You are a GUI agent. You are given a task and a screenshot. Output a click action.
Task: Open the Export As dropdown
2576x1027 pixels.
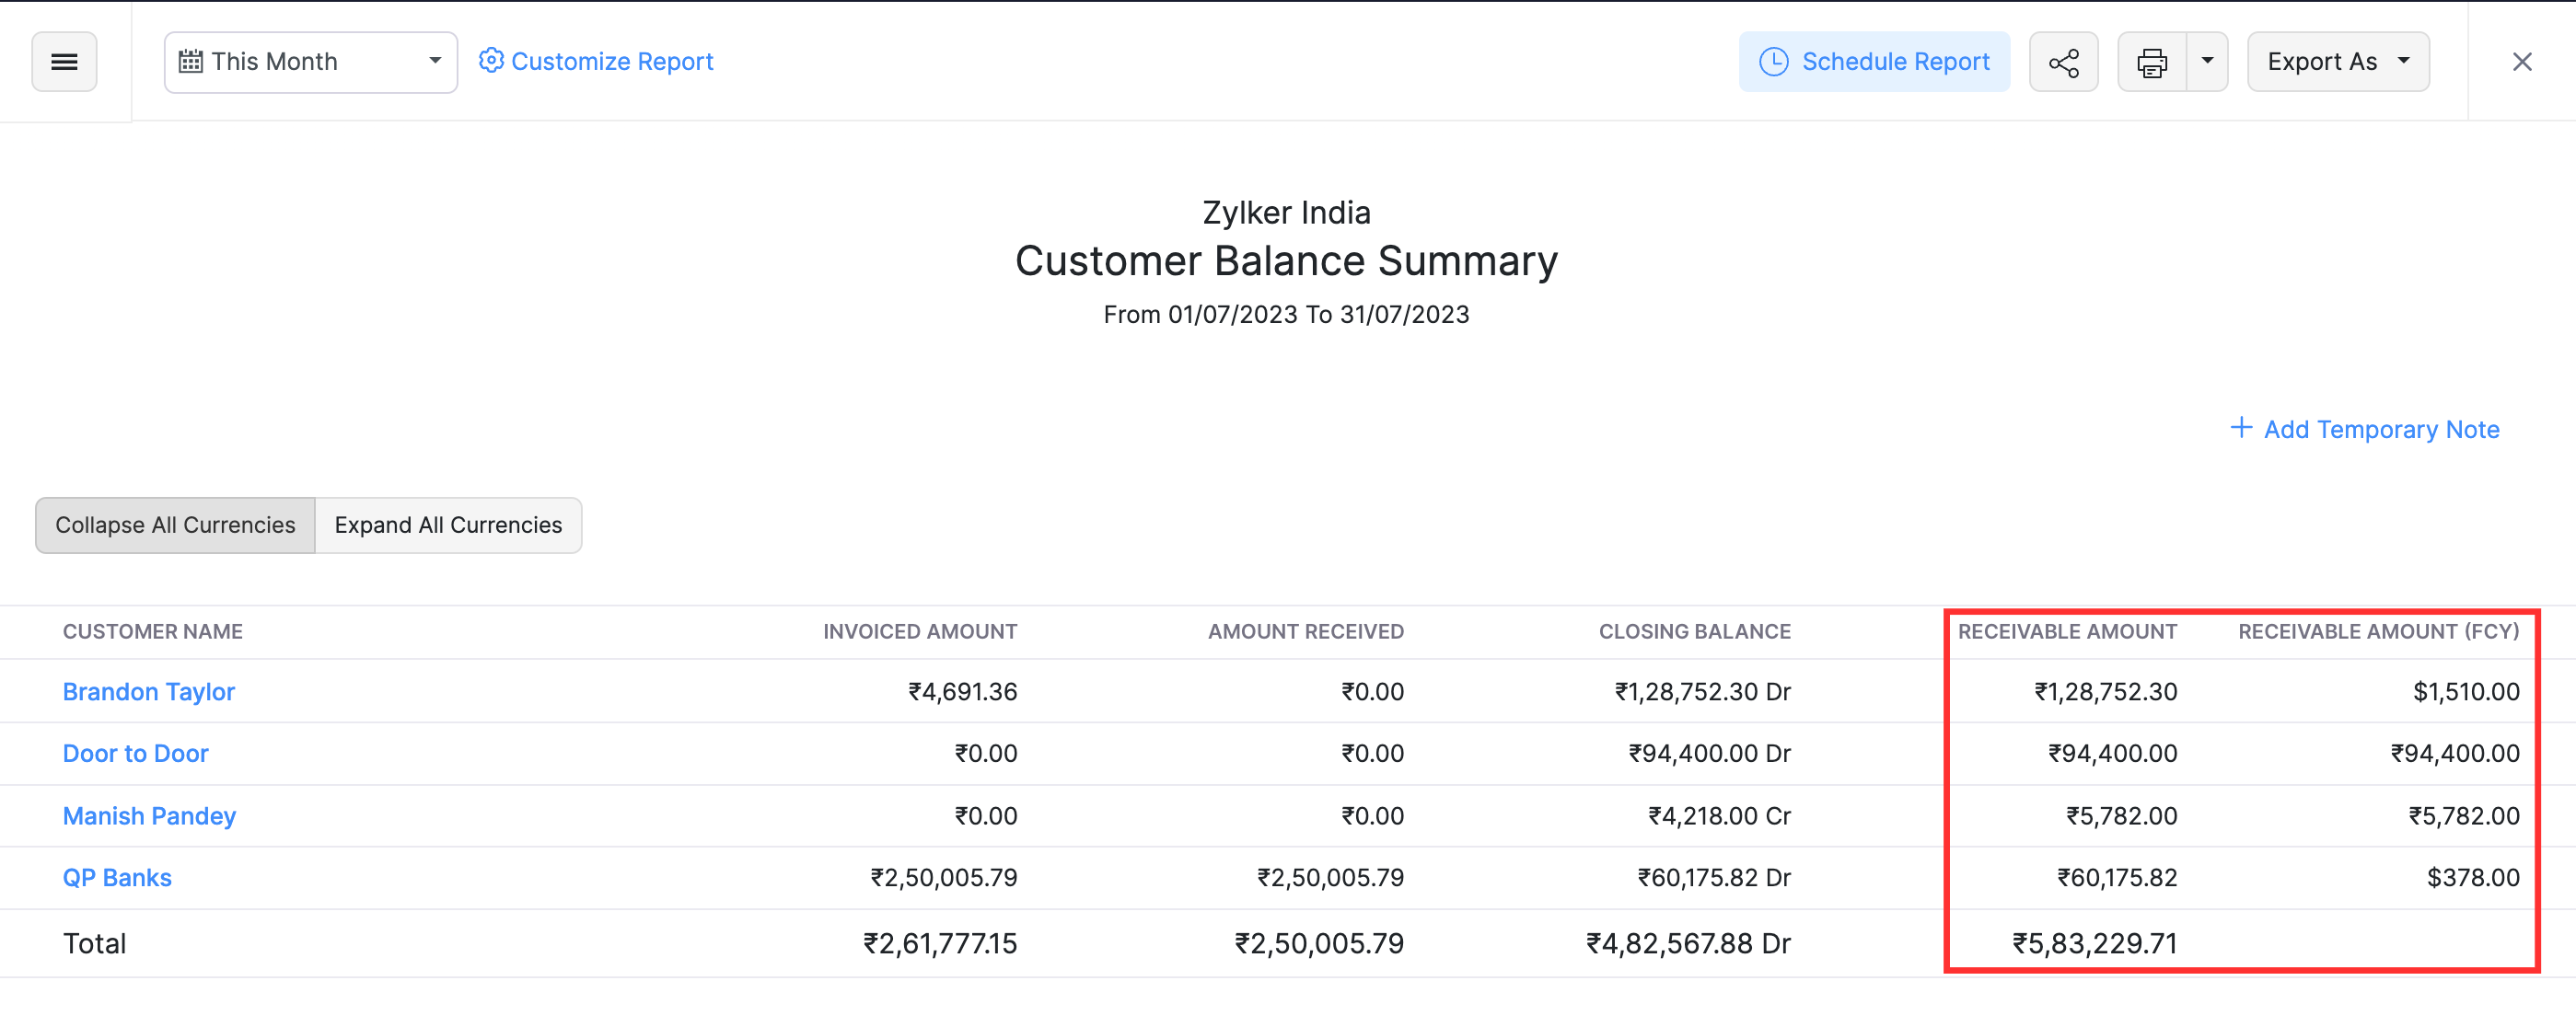(x=2337, y=61)
